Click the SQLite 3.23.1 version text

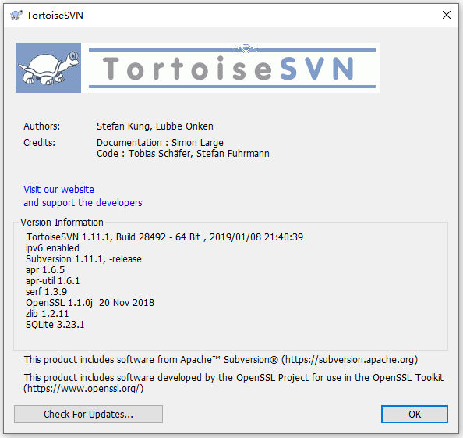coord(55,325)
